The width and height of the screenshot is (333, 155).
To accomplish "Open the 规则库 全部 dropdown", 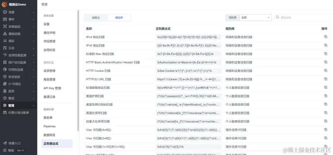I will (256, 18).
